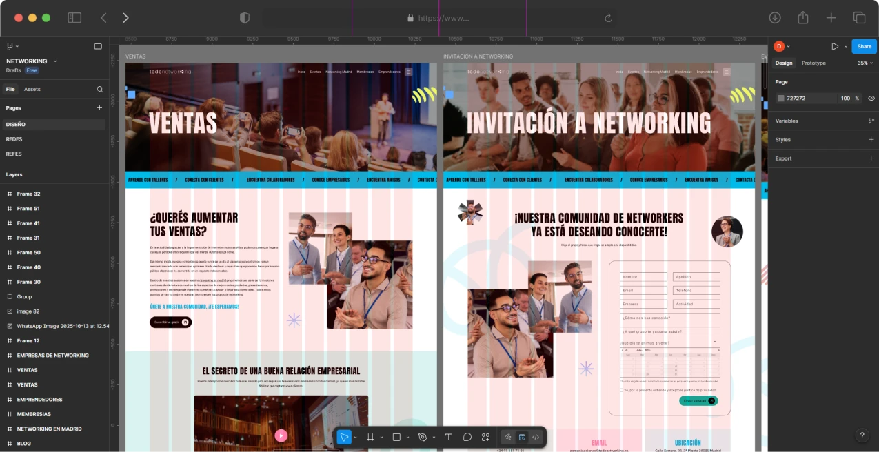Screen dimensions: 879x452
Task: Add a new Style with the plus button
Action: (871, 140)
